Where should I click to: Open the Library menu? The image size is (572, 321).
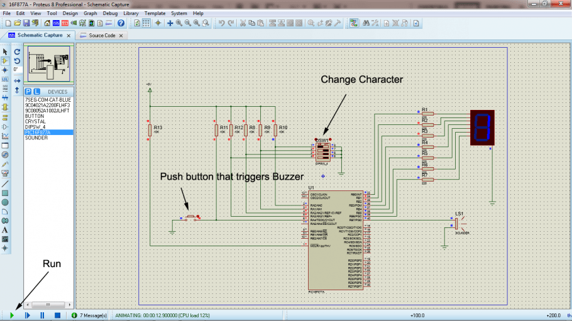[131, 13]
